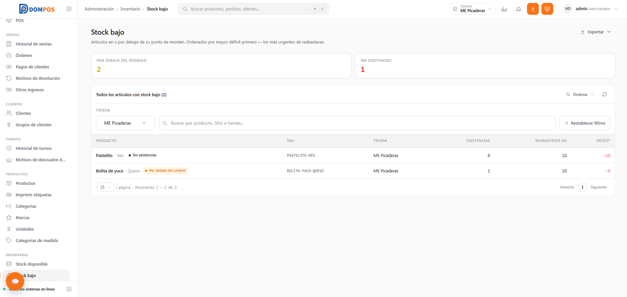Click Administración breadcrumb link
The width and height of the screenshot is (627, 297).
99,9
